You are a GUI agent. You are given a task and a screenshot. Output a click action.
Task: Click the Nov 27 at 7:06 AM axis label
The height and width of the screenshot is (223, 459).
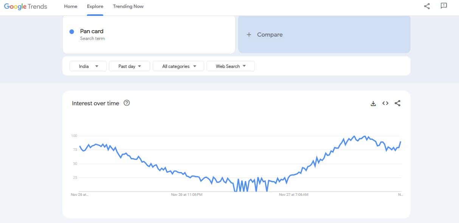coord(293,195)
